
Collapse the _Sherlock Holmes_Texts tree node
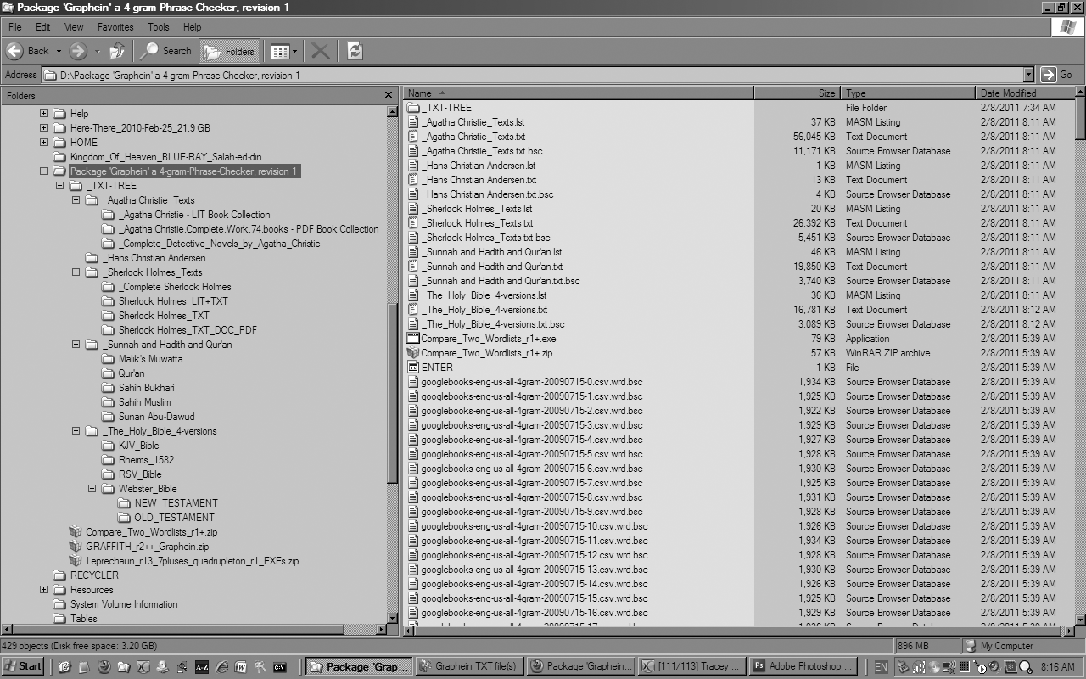pos(76,272)
